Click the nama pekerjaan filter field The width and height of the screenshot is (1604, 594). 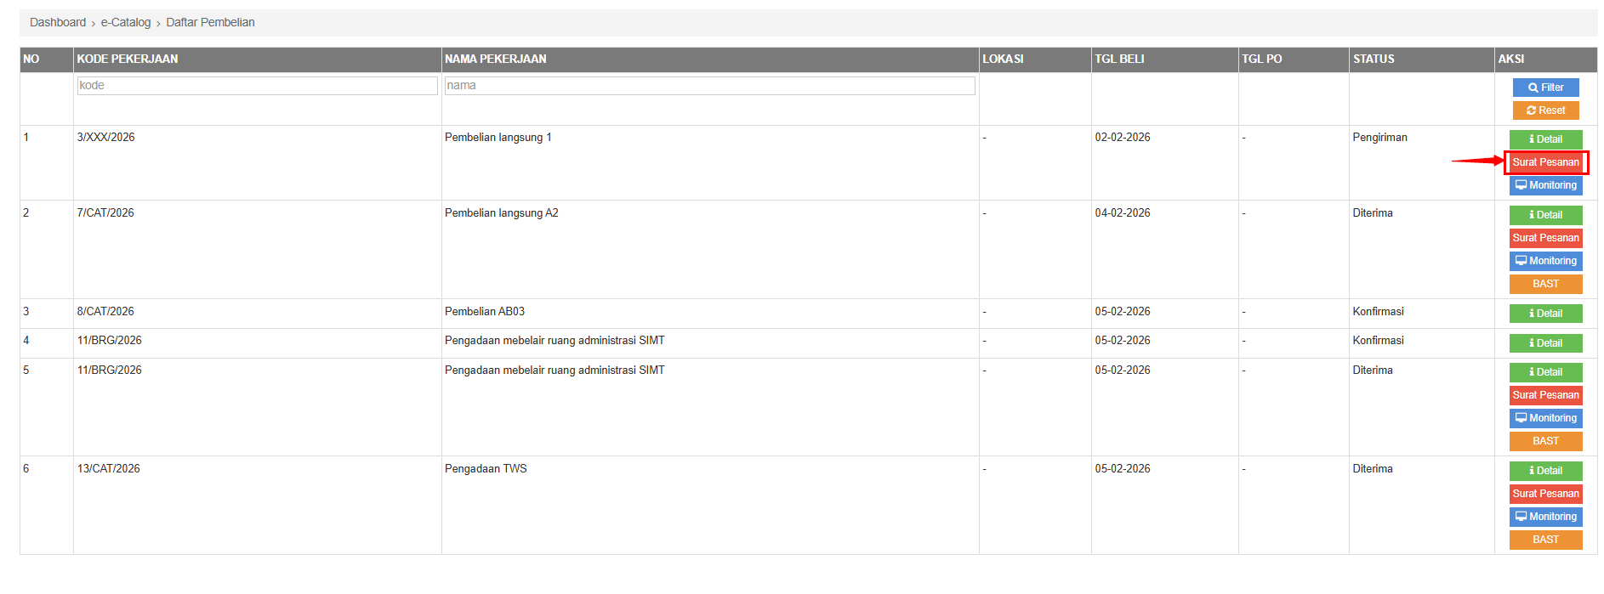coord(709,86)
